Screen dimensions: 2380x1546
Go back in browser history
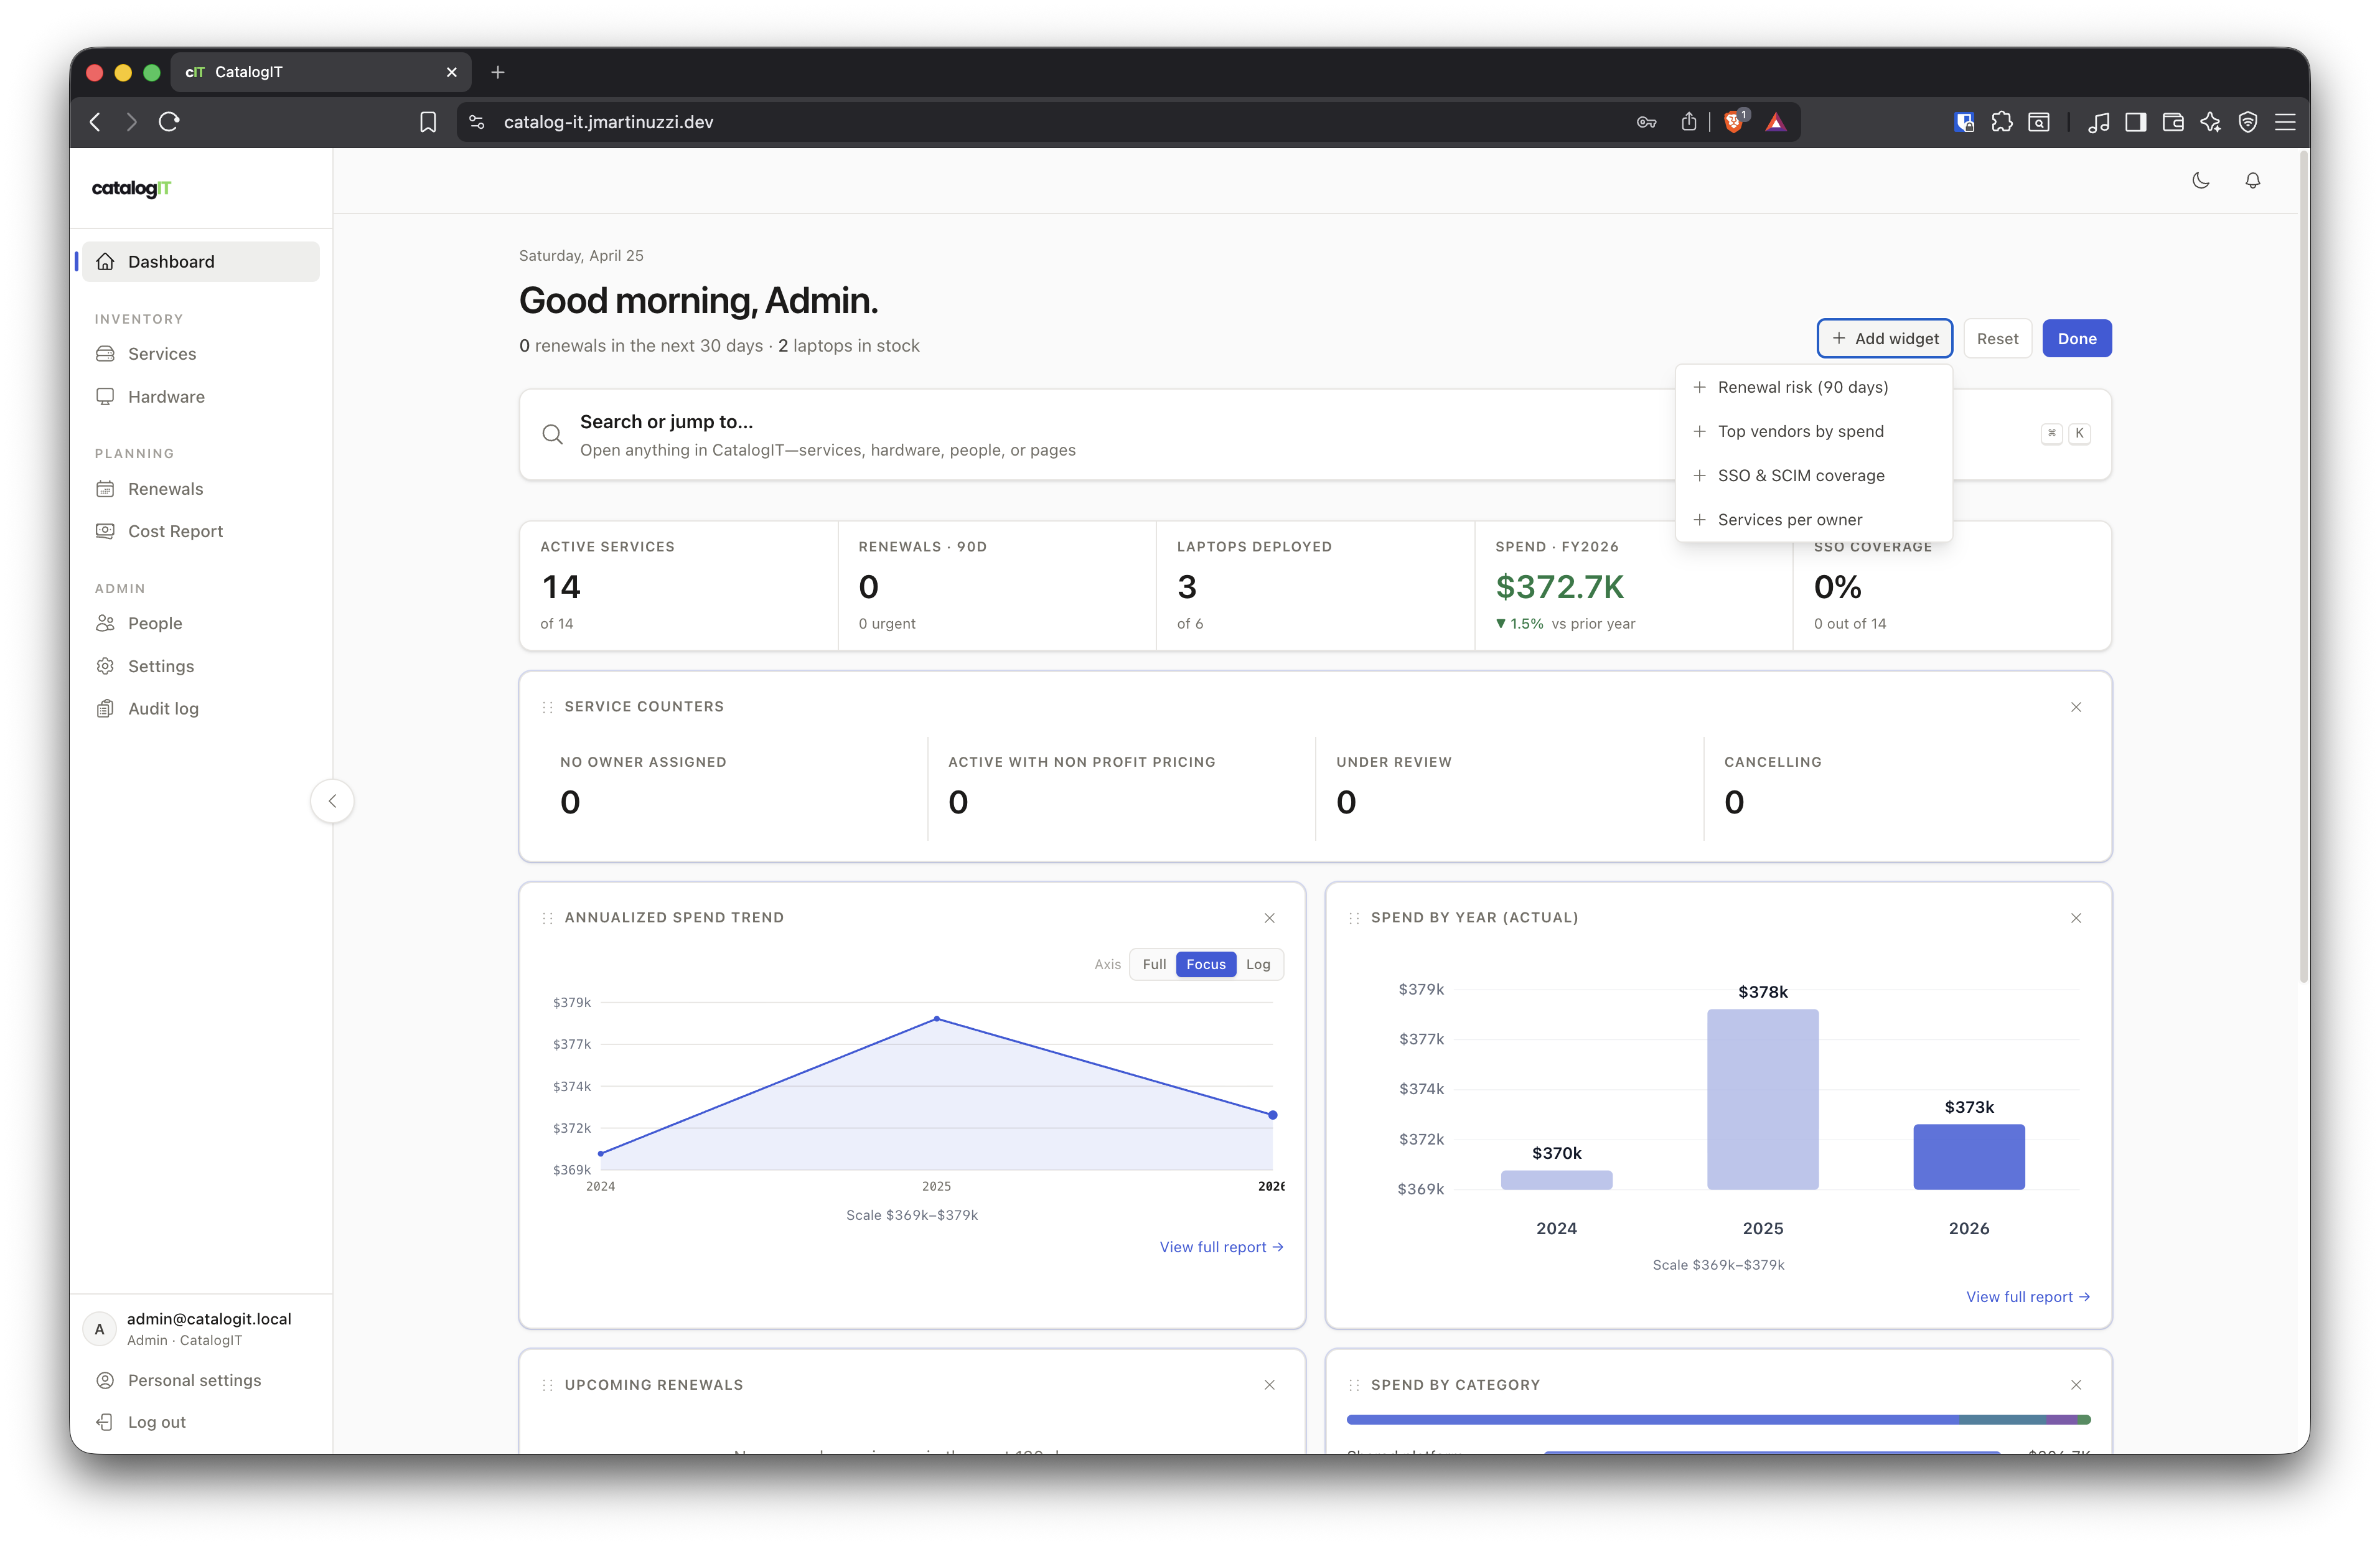tap(95, 122)
